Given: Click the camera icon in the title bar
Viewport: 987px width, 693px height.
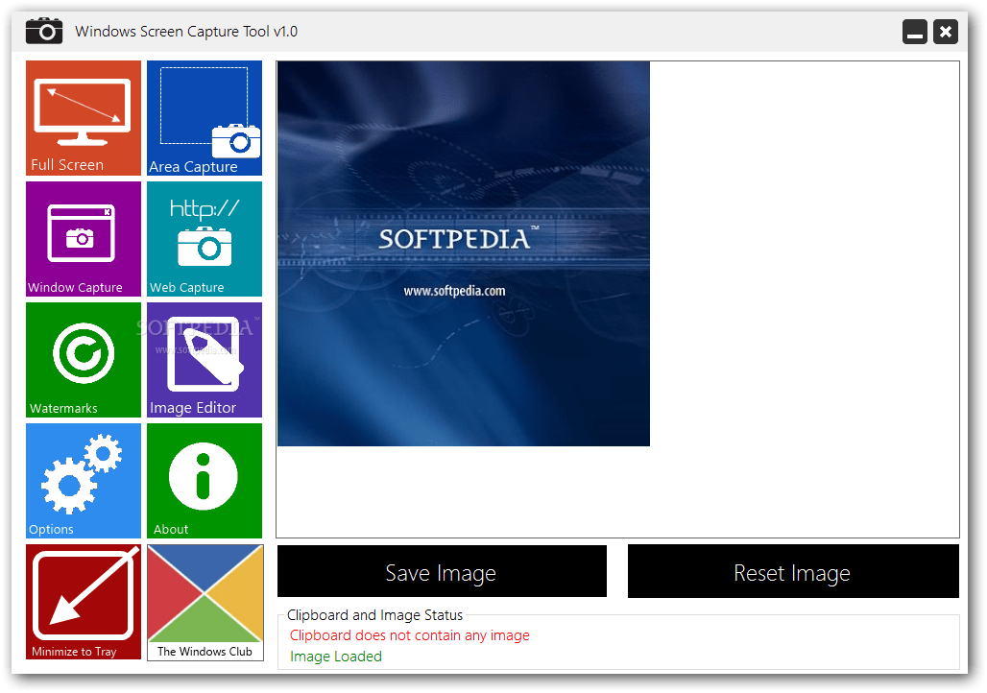Looking at the screenshot, I should point(43,30).
